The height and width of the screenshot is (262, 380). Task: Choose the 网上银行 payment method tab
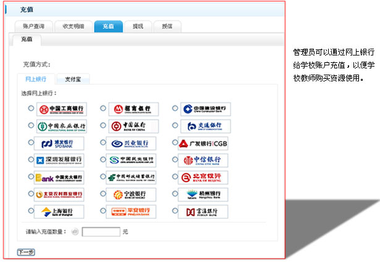point(36,79)
